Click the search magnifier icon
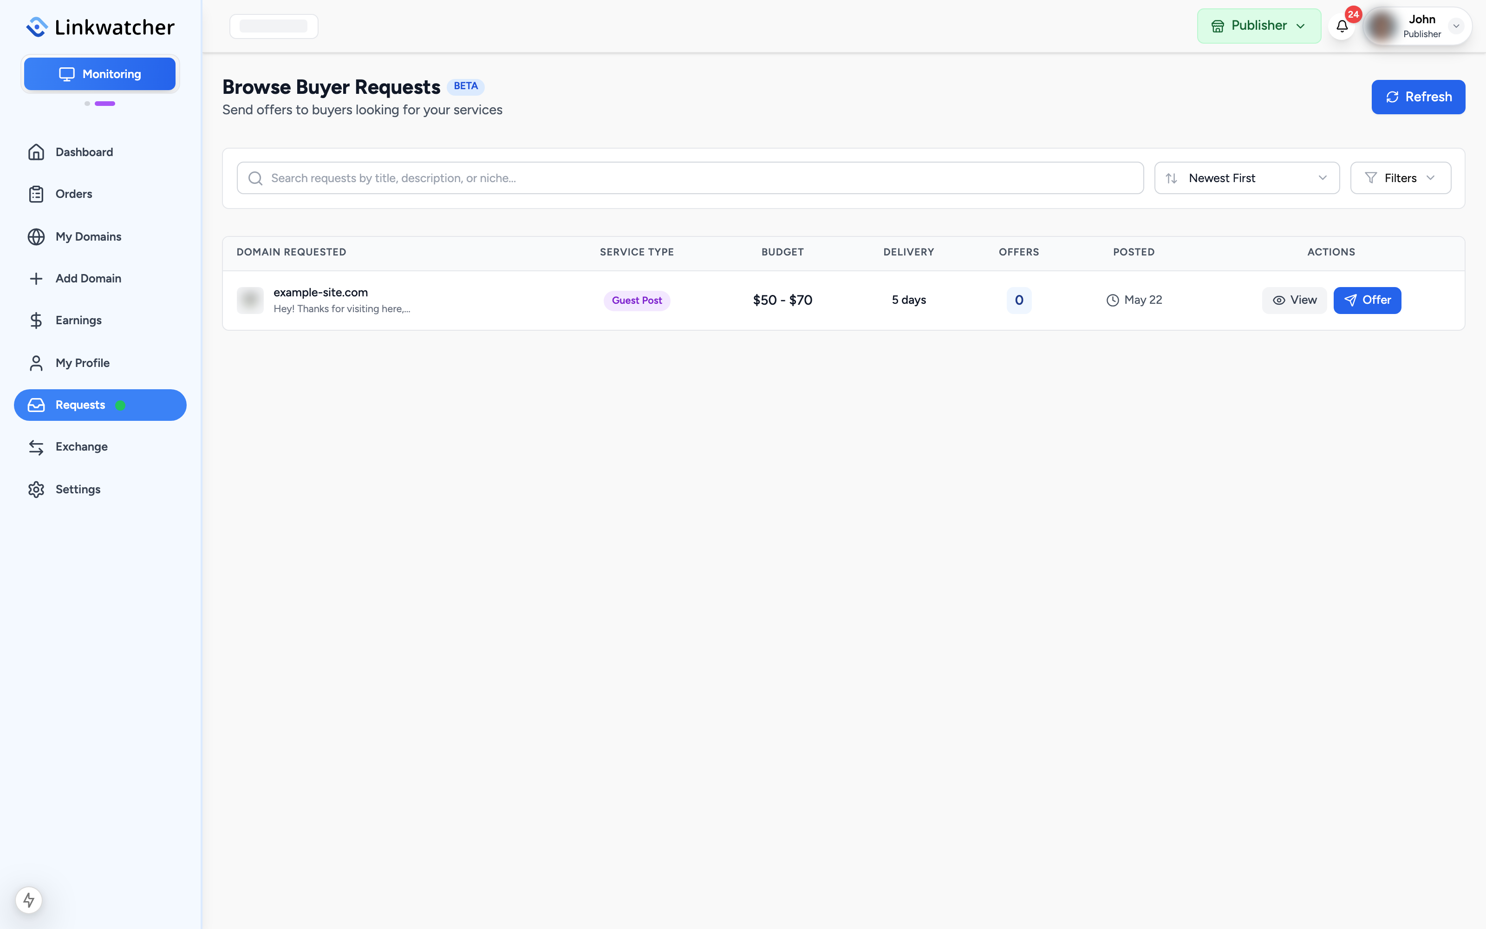 coord(255,178)
